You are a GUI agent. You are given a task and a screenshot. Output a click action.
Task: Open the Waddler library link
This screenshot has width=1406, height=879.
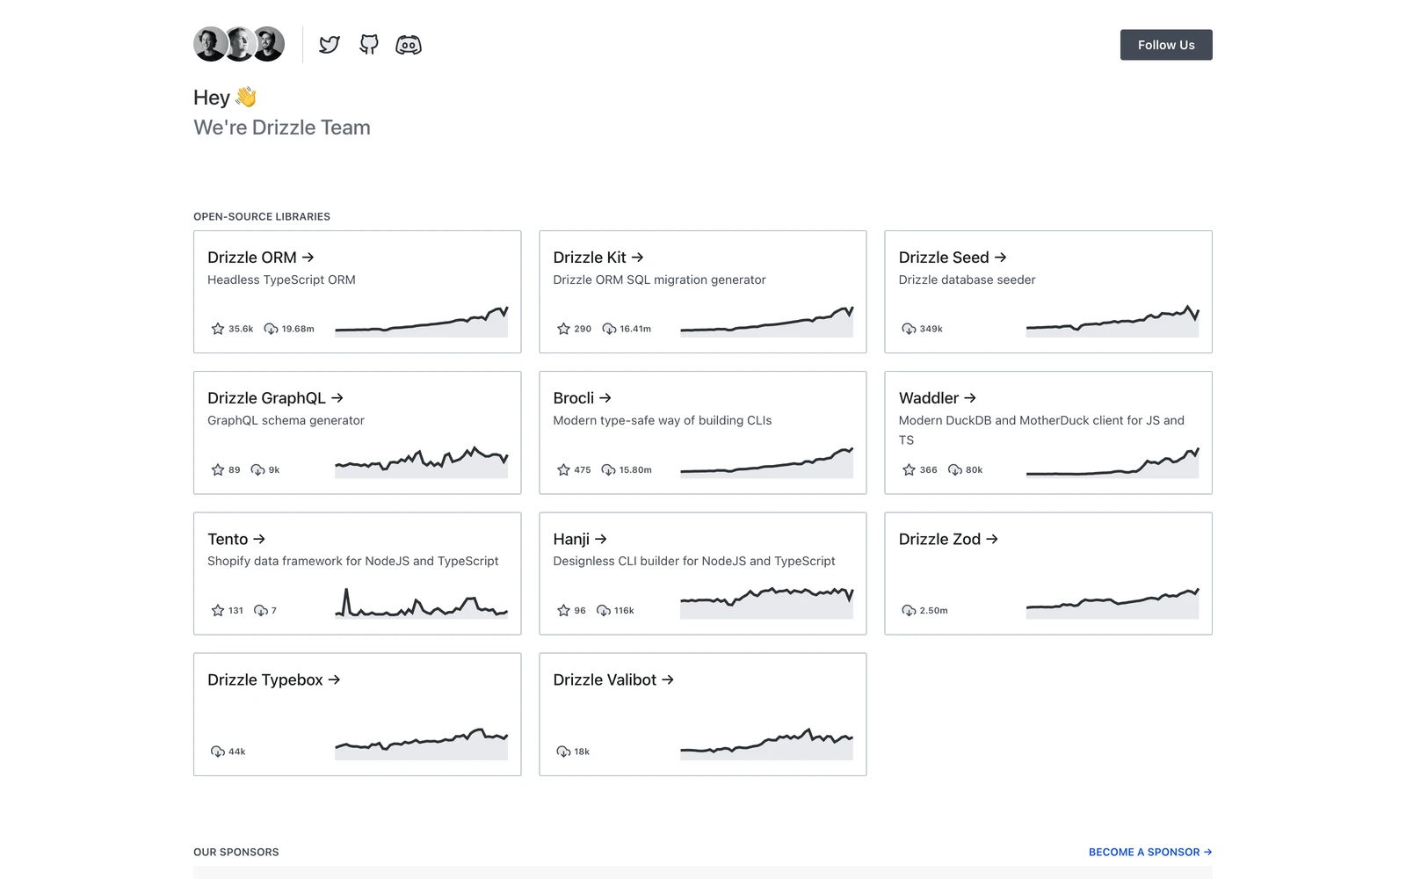click(938, 398)
